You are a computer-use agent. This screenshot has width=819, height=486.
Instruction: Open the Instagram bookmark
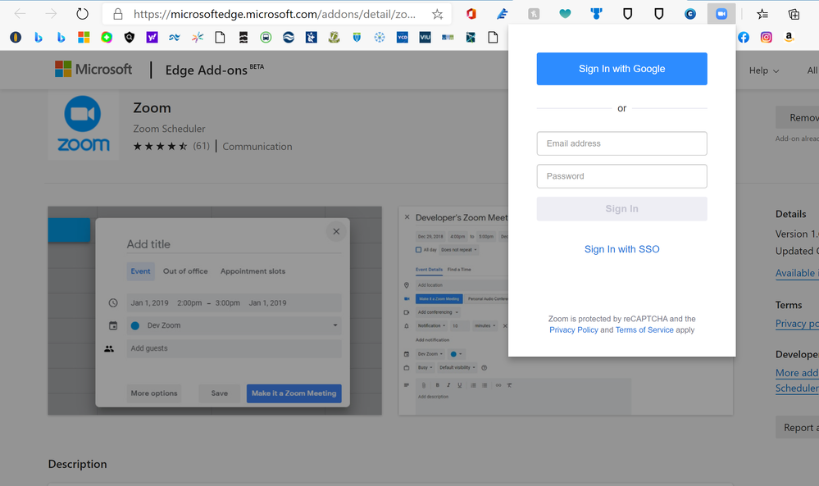tap(767, 37)
